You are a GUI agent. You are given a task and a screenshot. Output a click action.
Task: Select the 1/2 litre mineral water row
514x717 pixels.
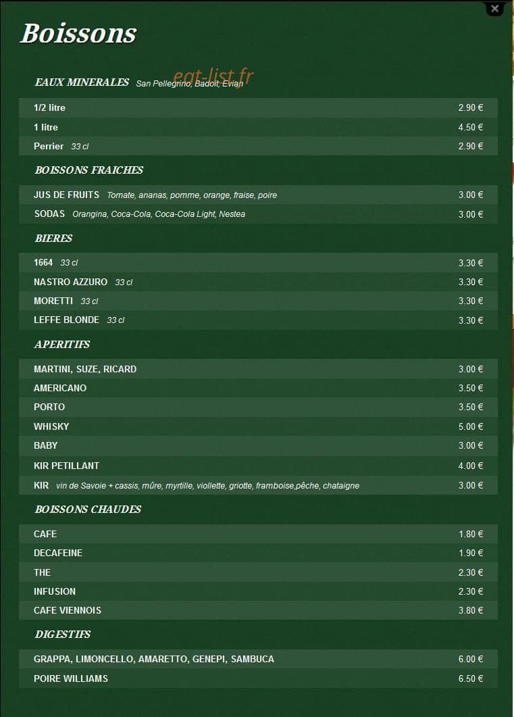[x=258, y=108]
